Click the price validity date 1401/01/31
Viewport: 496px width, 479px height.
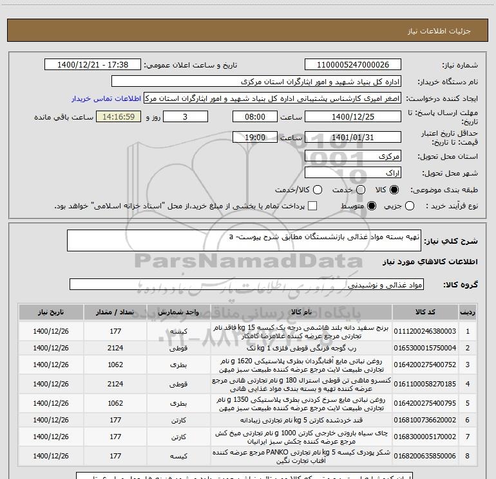click(x=353, y=138)
